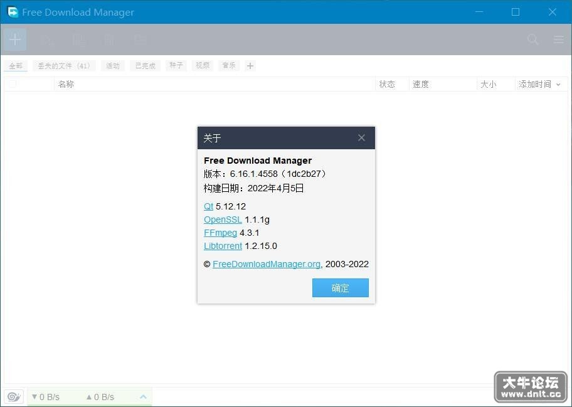Click the upload speed 0 B/s indicator
Image resolution: width=572 pixels, height=407 pixels.
[100, 397]
